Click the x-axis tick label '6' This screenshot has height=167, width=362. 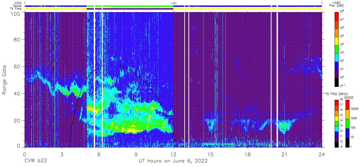click(x=99, y=154)
